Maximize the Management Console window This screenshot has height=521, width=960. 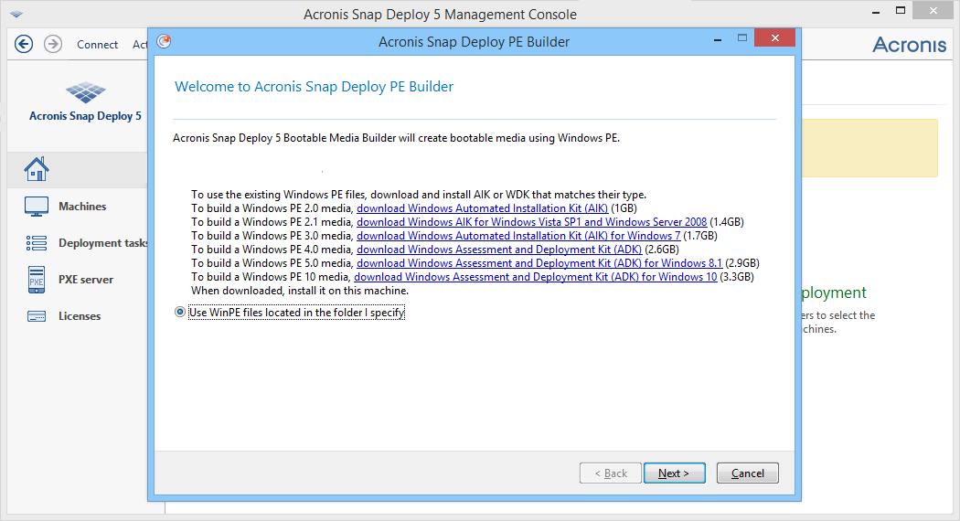pyautogui.click(x=900, y=10)
